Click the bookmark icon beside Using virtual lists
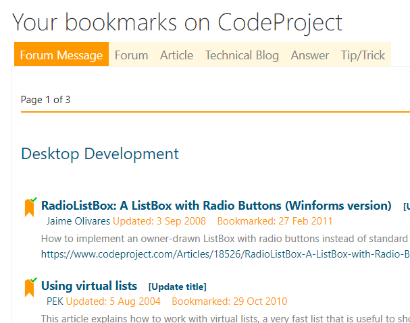 pos(30,287)
